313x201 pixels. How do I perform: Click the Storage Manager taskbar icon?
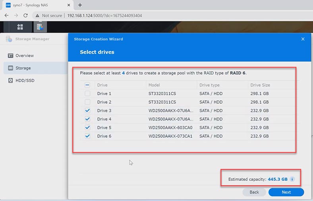point(40,27)
